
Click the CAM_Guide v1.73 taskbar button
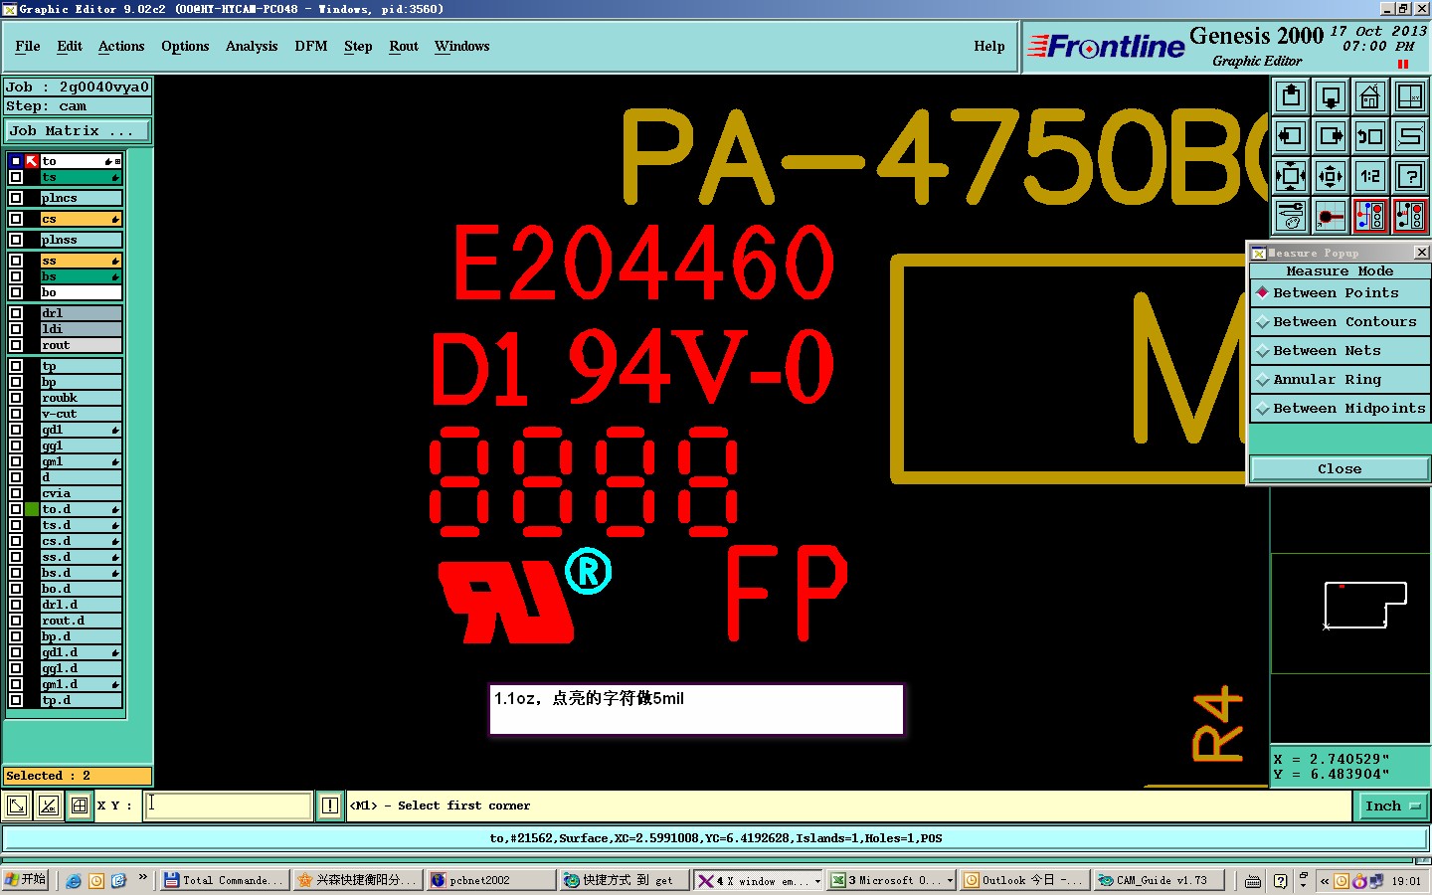tap(1159, 880)
